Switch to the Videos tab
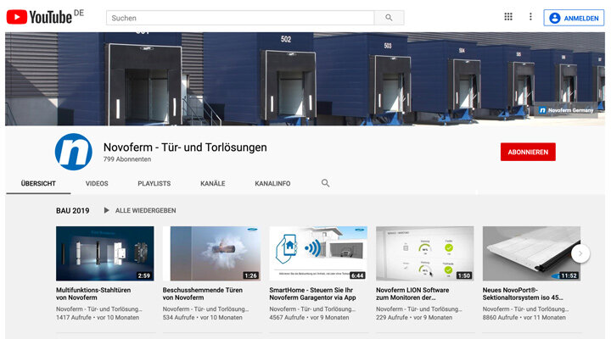The width and height of the screenshot is (611, 339). point(97,183)
